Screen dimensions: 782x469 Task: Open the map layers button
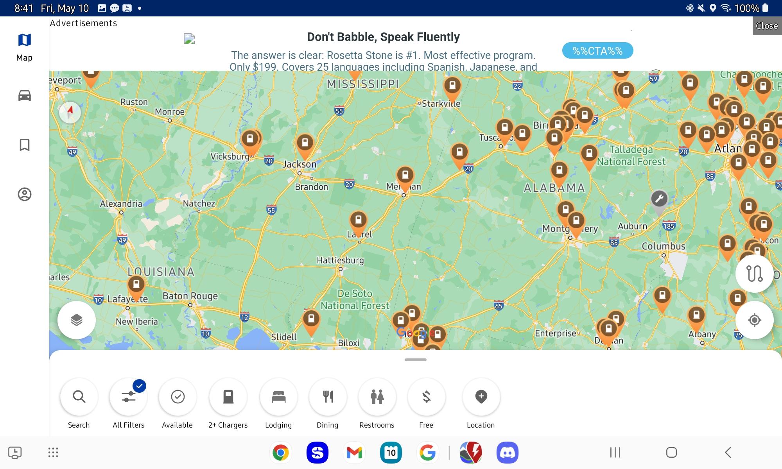coord(77,320)
